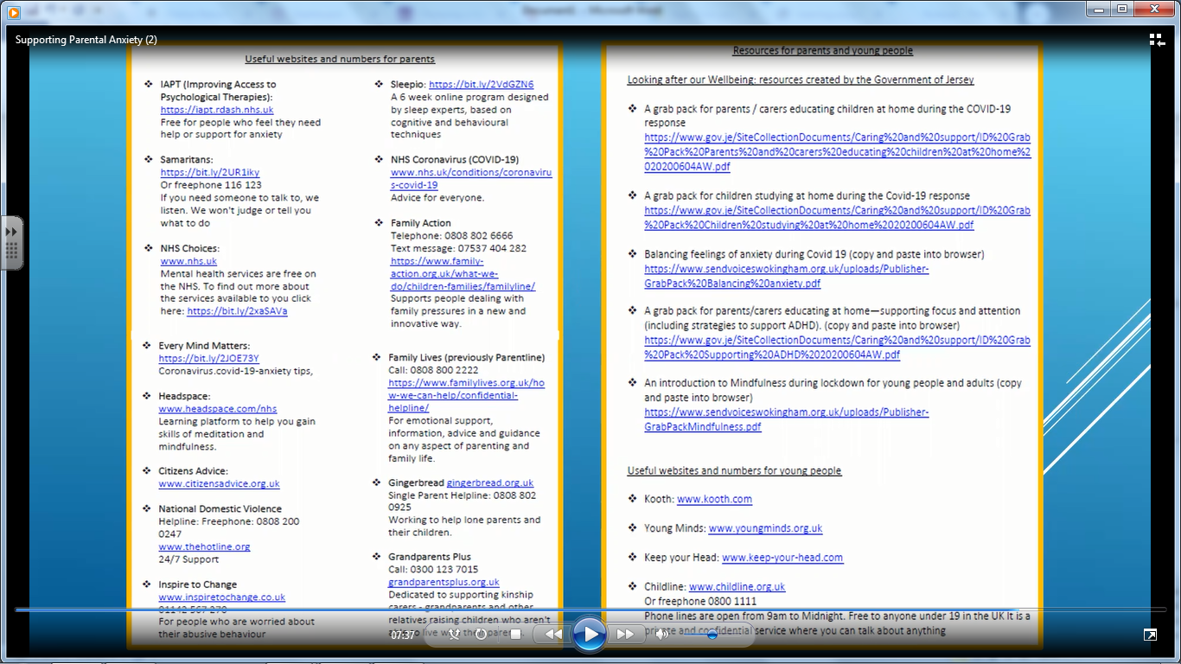
Task: Click 'Call: 0300 123 7015' text
Action: (433, 570)
